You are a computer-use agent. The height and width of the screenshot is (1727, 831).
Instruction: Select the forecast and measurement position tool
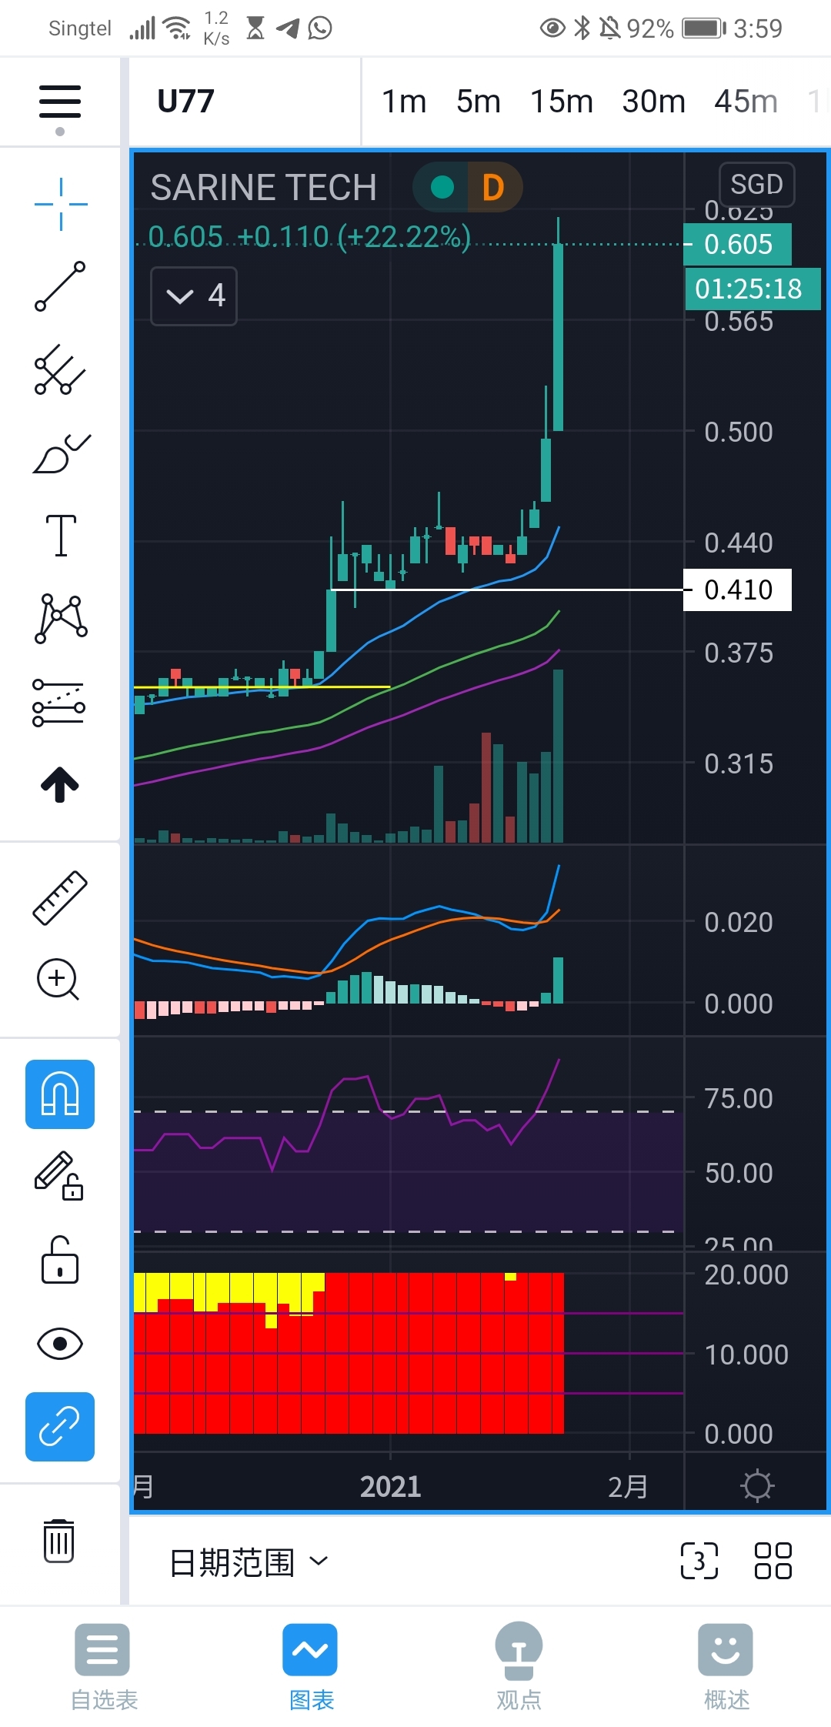59,702
